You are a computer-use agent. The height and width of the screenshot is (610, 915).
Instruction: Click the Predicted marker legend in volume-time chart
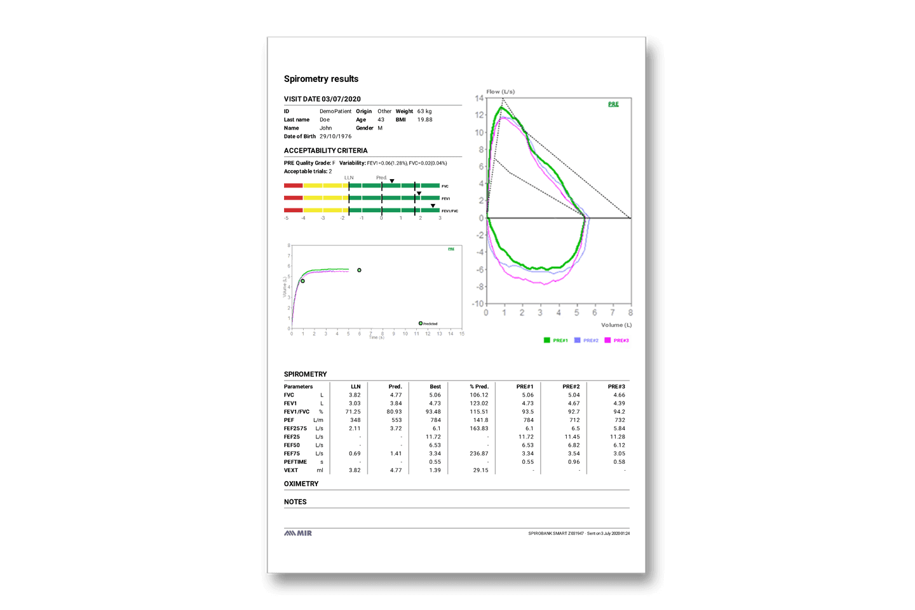point(428,323)
